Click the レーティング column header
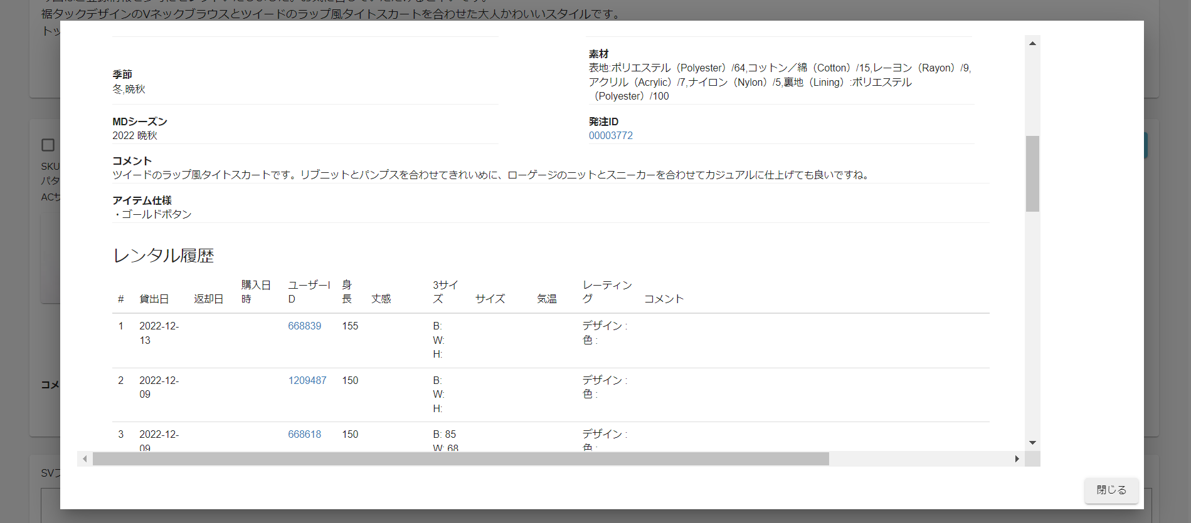Screen dimensions: 1191x523 pyautogui.click(x=606, y=292)
